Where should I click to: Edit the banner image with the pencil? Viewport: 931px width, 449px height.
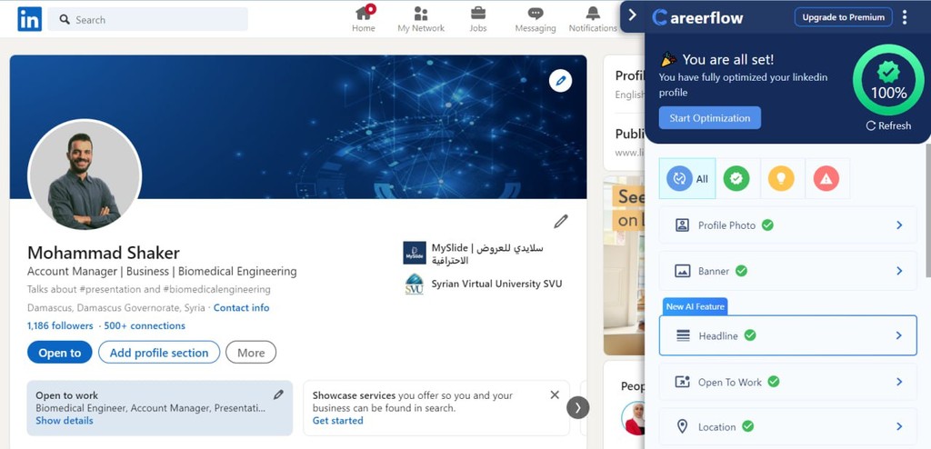[x=560, y=81]
